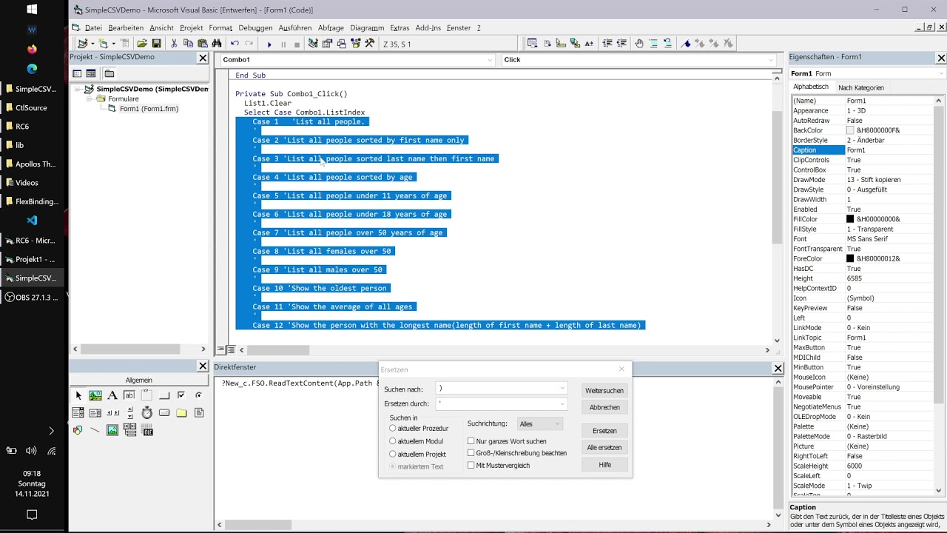
Task: Click ForeColor black swatch in properties
Action: click(x=850, y=258)
